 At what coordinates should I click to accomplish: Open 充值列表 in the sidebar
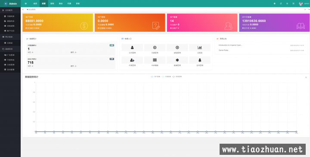tap(10, 16)
